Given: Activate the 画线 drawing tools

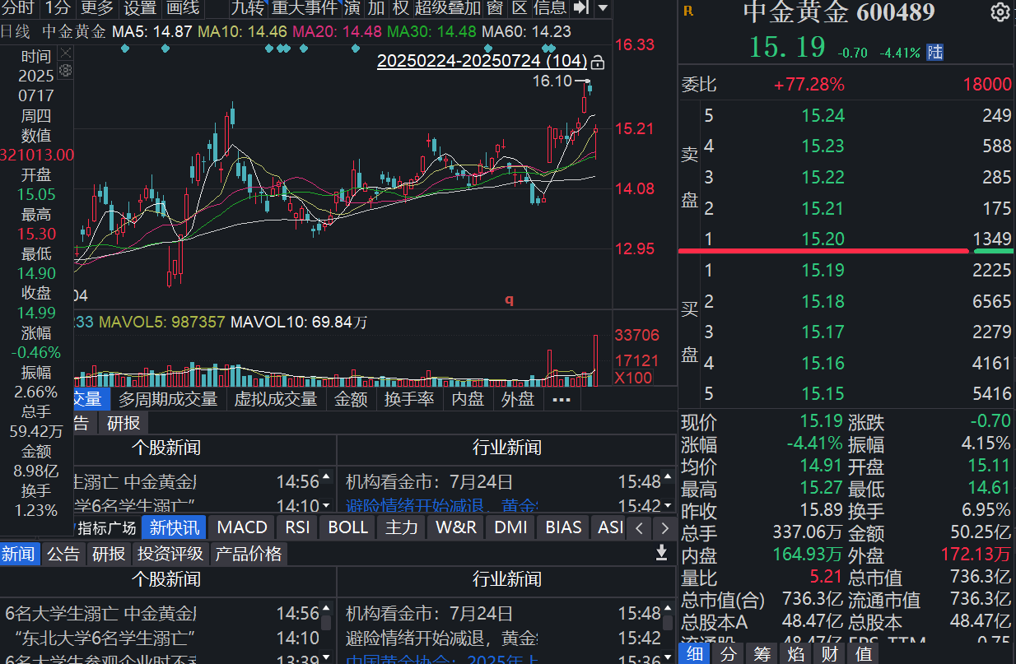Looking at the screenshot, I should (183, 8).
